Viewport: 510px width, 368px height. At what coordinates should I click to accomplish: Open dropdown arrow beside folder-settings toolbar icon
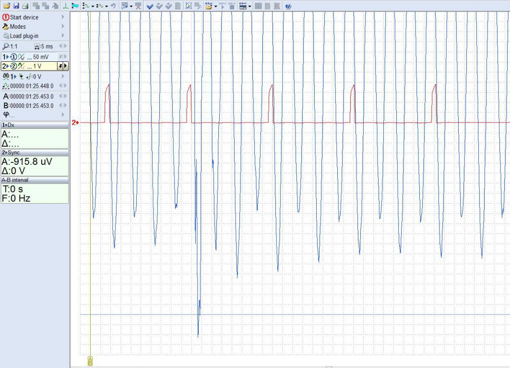pos(216,6)
